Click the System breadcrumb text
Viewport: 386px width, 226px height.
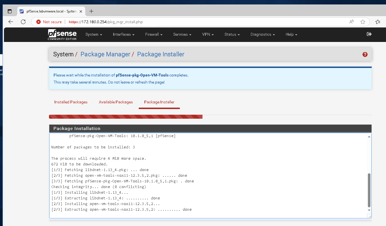tap(63, 54)
